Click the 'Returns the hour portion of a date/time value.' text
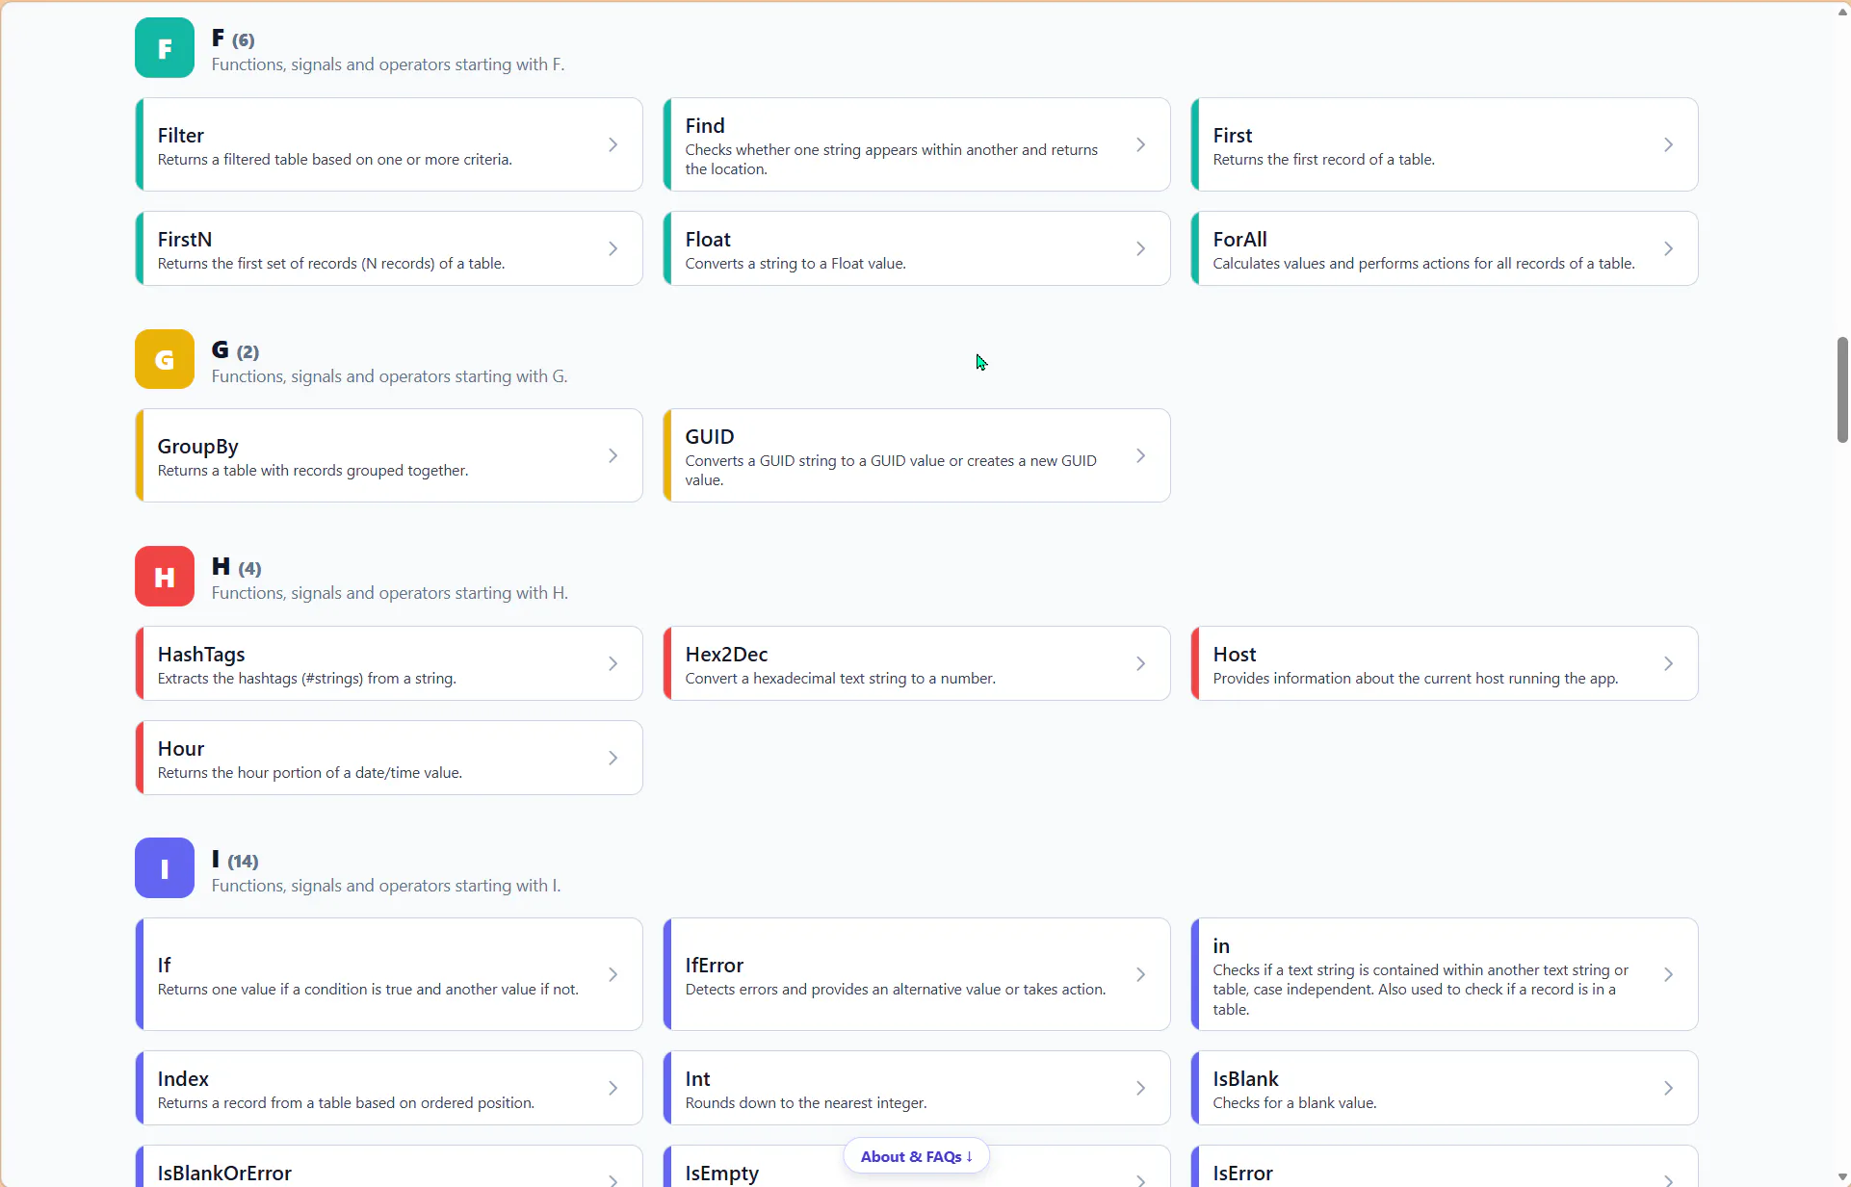This screenshot has width=1851, height=1187. (310, 773)
